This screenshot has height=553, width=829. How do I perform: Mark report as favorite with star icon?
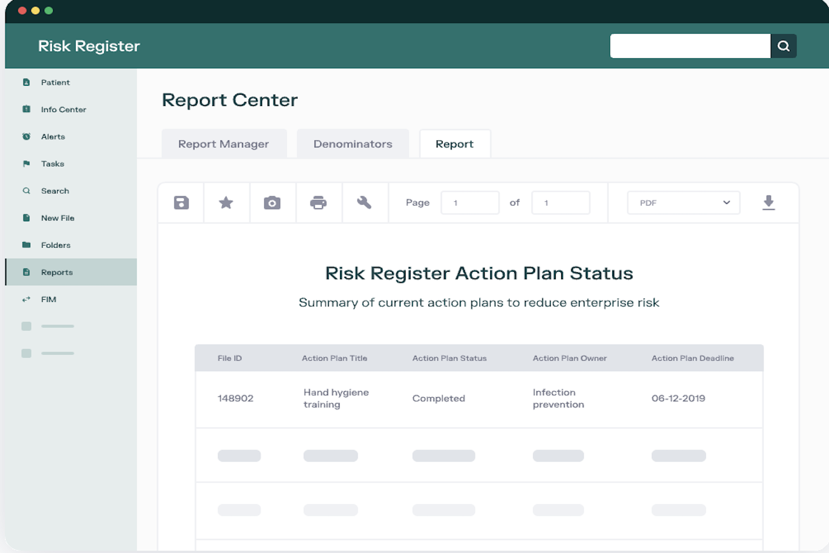[226, 202]
